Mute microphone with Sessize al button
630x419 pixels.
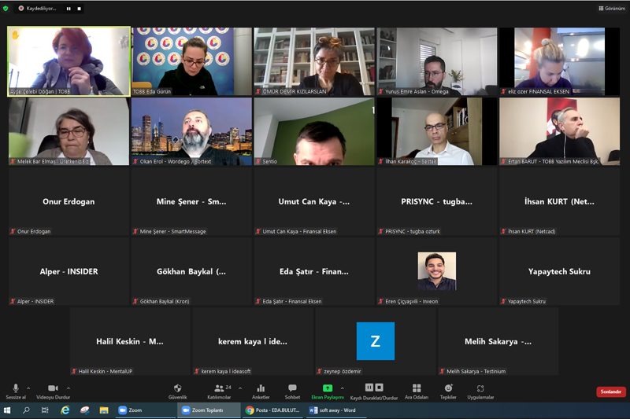click(15, 391)
